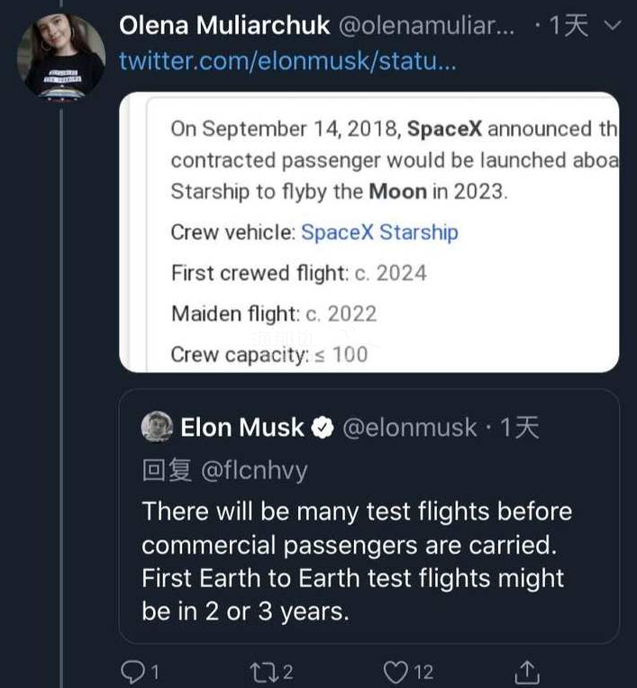Click the Elon Musk display name
Viewport: 637px width, 688px height.
[242, 428]
